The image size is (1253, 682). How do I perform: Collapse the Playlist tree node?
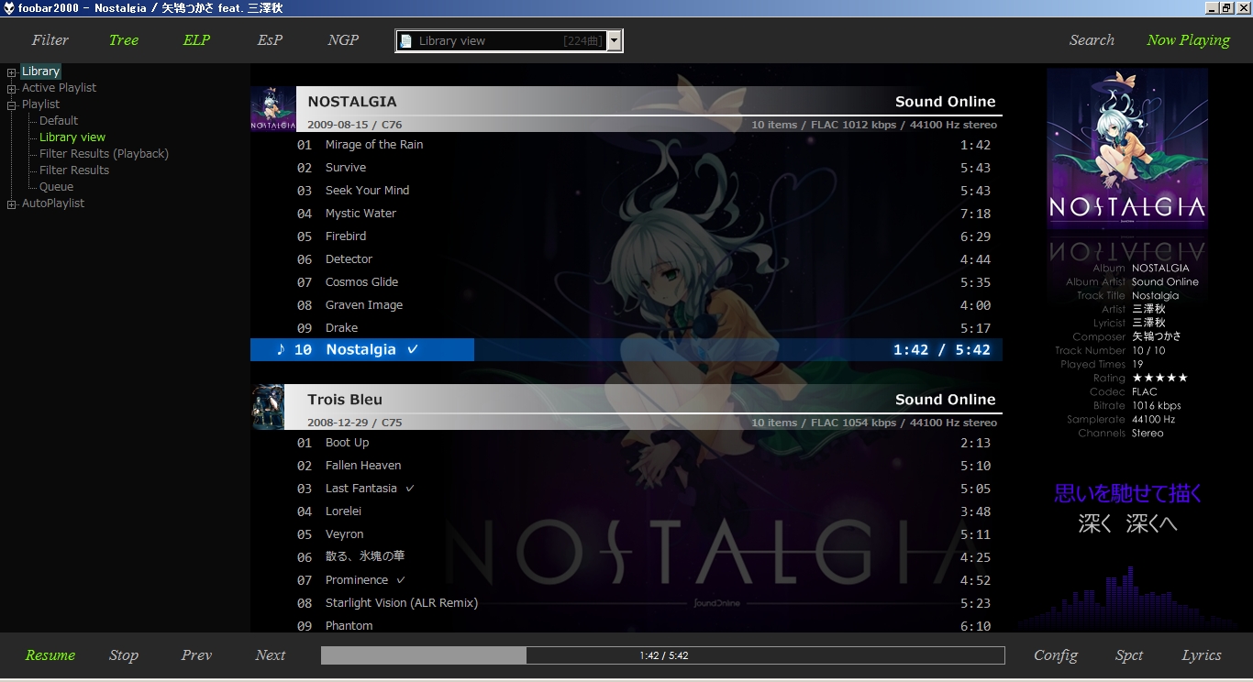tap(12, 104)
